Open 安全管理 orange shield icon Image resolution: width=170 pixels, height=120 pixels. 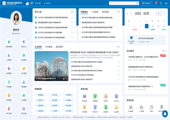(84, 107)
